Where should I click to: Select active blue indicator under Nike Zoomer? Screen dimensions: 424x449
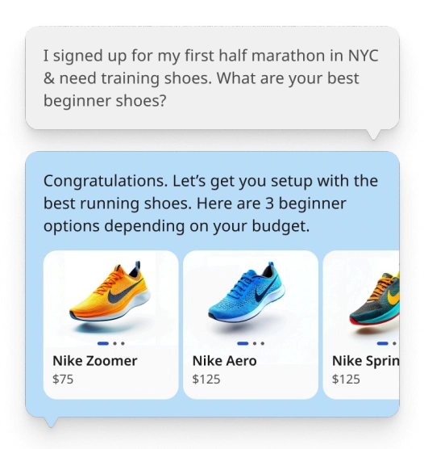pyautogui.click(x=103, y=343)
